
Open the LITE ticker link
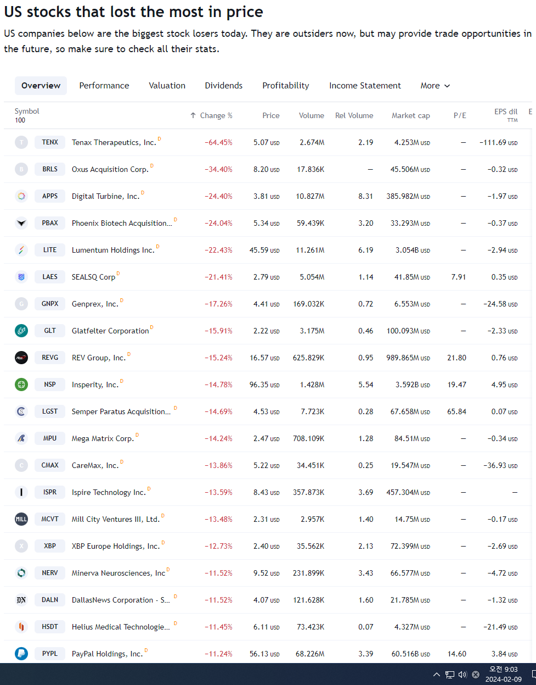coord(50,250)
